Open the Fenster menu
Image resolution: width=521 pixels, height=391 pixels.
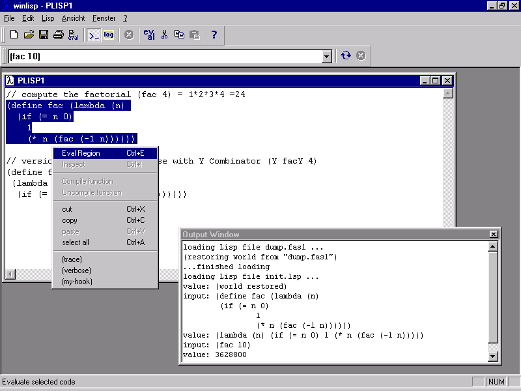104,18
